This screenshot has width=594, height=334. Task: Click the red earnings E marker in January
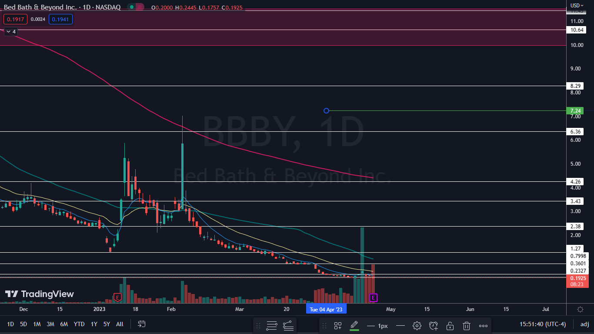click(117, 297)
